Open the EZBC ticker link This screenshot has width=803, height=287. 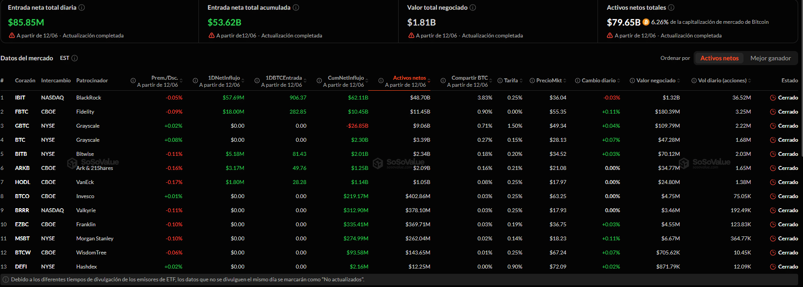point(22,224)
